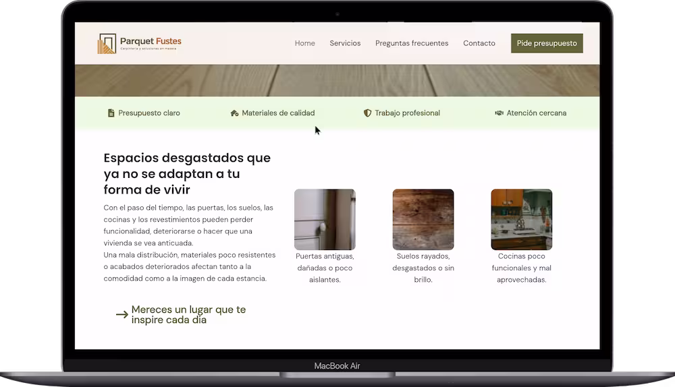Viewport: 675px width, 387px height.
Task: Click the Cocinas poco funcionales caption
Action: pos(521,268)
